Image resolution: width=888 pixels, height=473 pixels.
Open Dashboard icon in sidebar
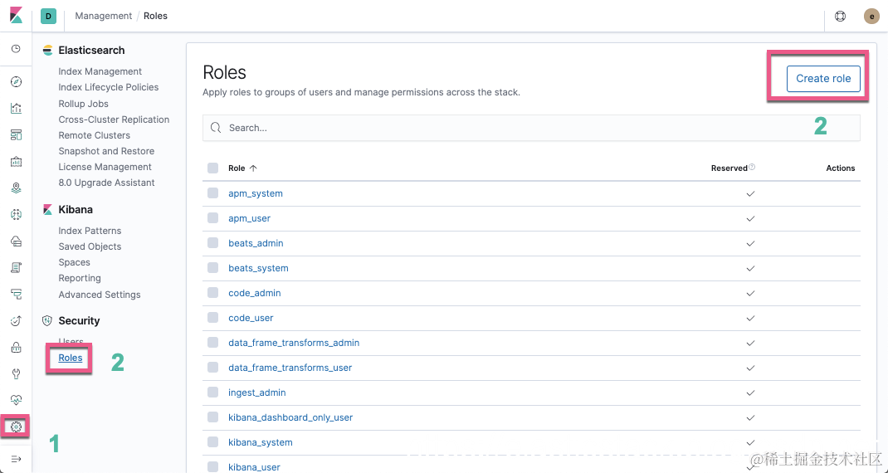tap(16, 134)
